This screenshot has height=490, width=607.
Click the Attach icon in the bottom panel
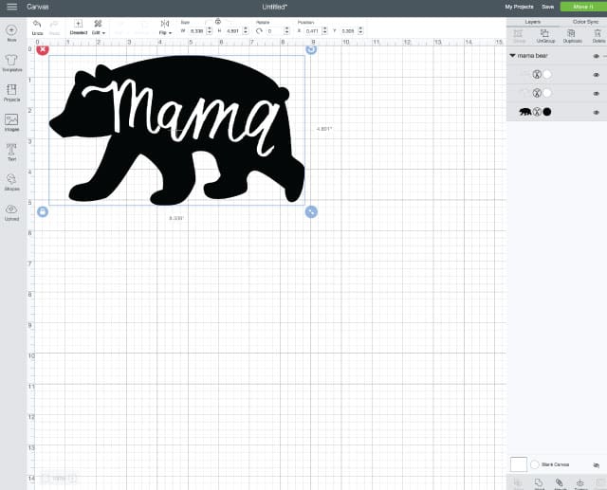point(560,483)
